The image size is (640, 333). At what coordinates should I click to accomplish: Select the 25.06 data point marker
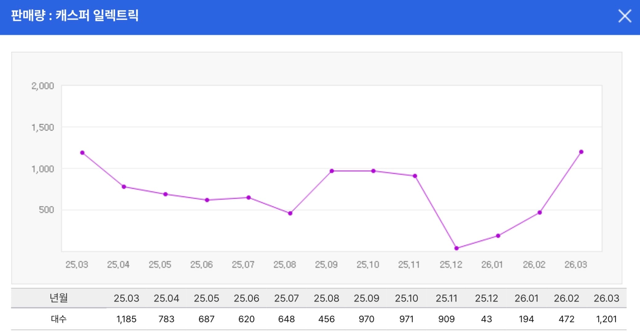pos(207,200)
